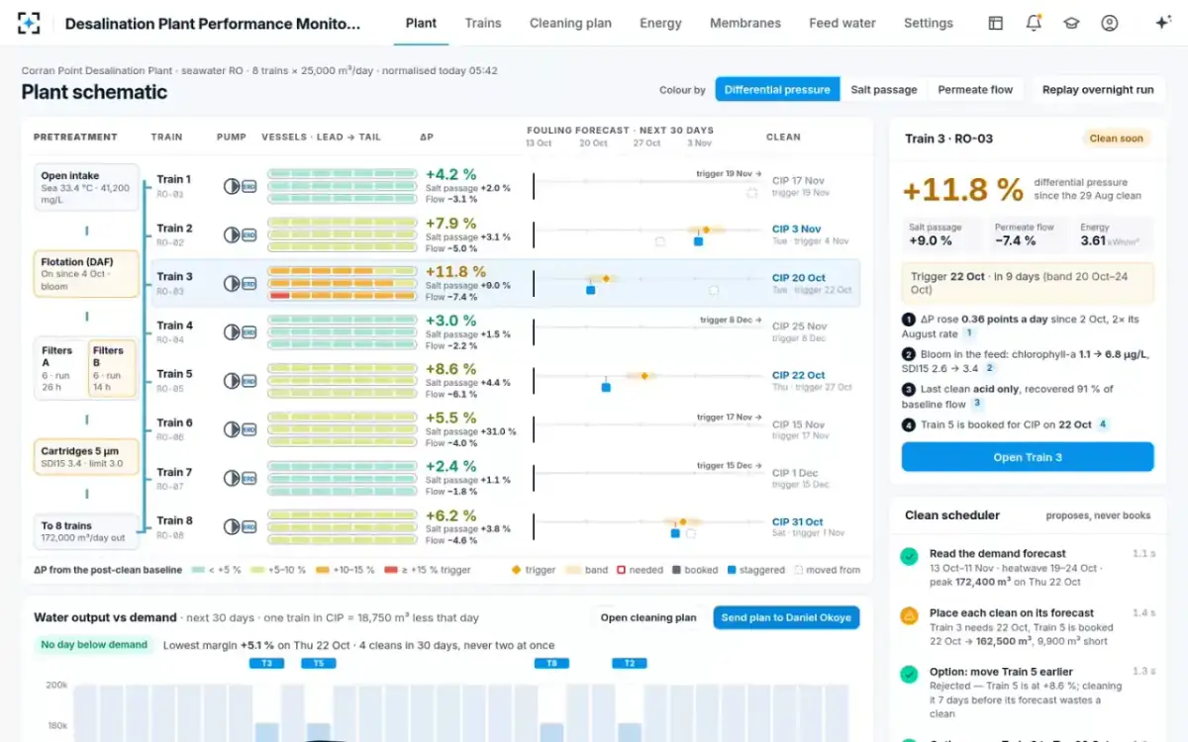The width and height of the screenshot is (1188, 742).
Task: Click Train 3 pump icon
Action: tap(231, 283)
